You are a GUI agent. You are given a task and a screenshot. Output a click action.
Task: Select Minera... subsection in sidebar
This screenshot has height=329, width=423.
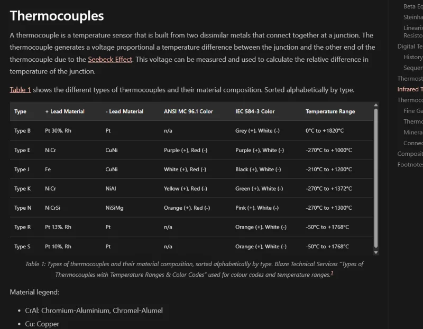(x=413, y=133)
